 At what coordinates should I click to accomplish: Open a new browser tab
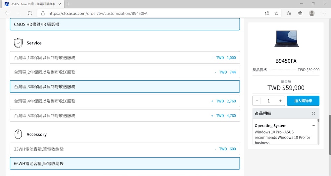point(68,4)
